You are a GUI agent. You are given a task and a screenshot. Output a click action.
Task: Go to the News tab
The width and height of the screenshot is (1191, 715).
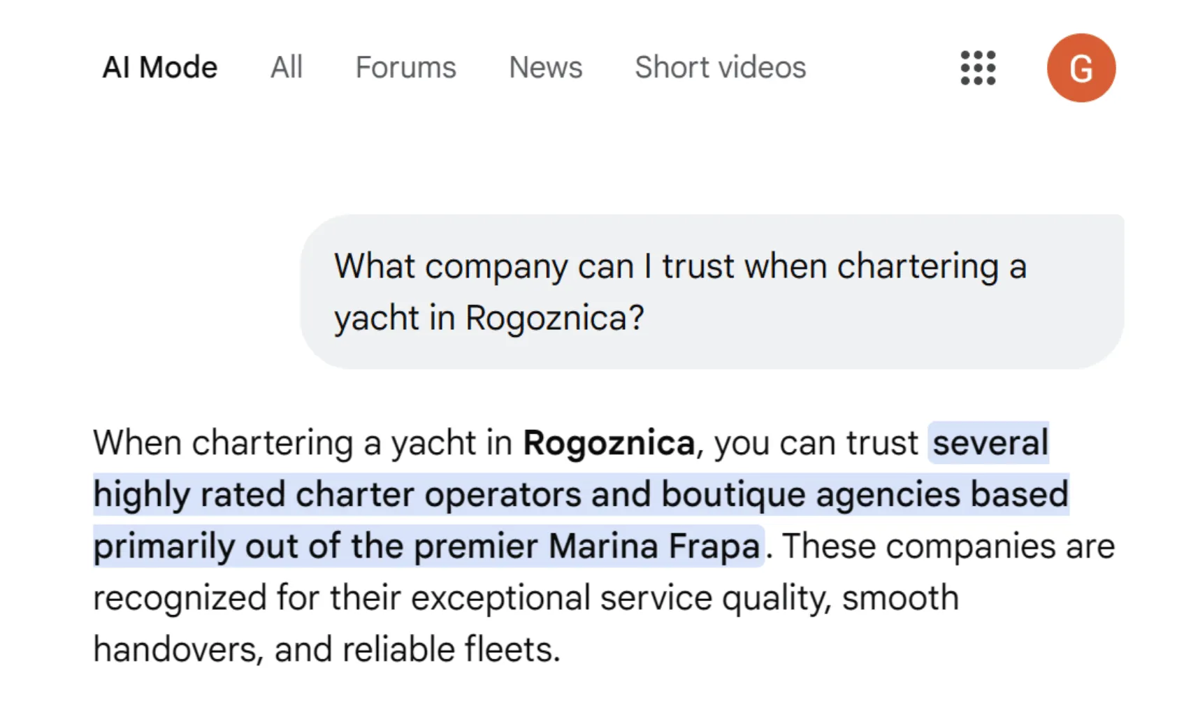tap(545, 68)
